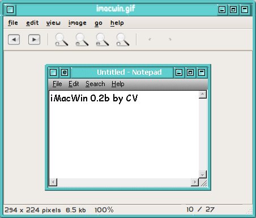Click Notepad's close button
The height and width of the screenshot is (218, 256).
click(202, 72)
